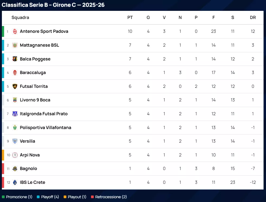Screen dimensions: 266x202
Task: Click the Livorno 9 Boca crest
Action: [x=15, y=100]
